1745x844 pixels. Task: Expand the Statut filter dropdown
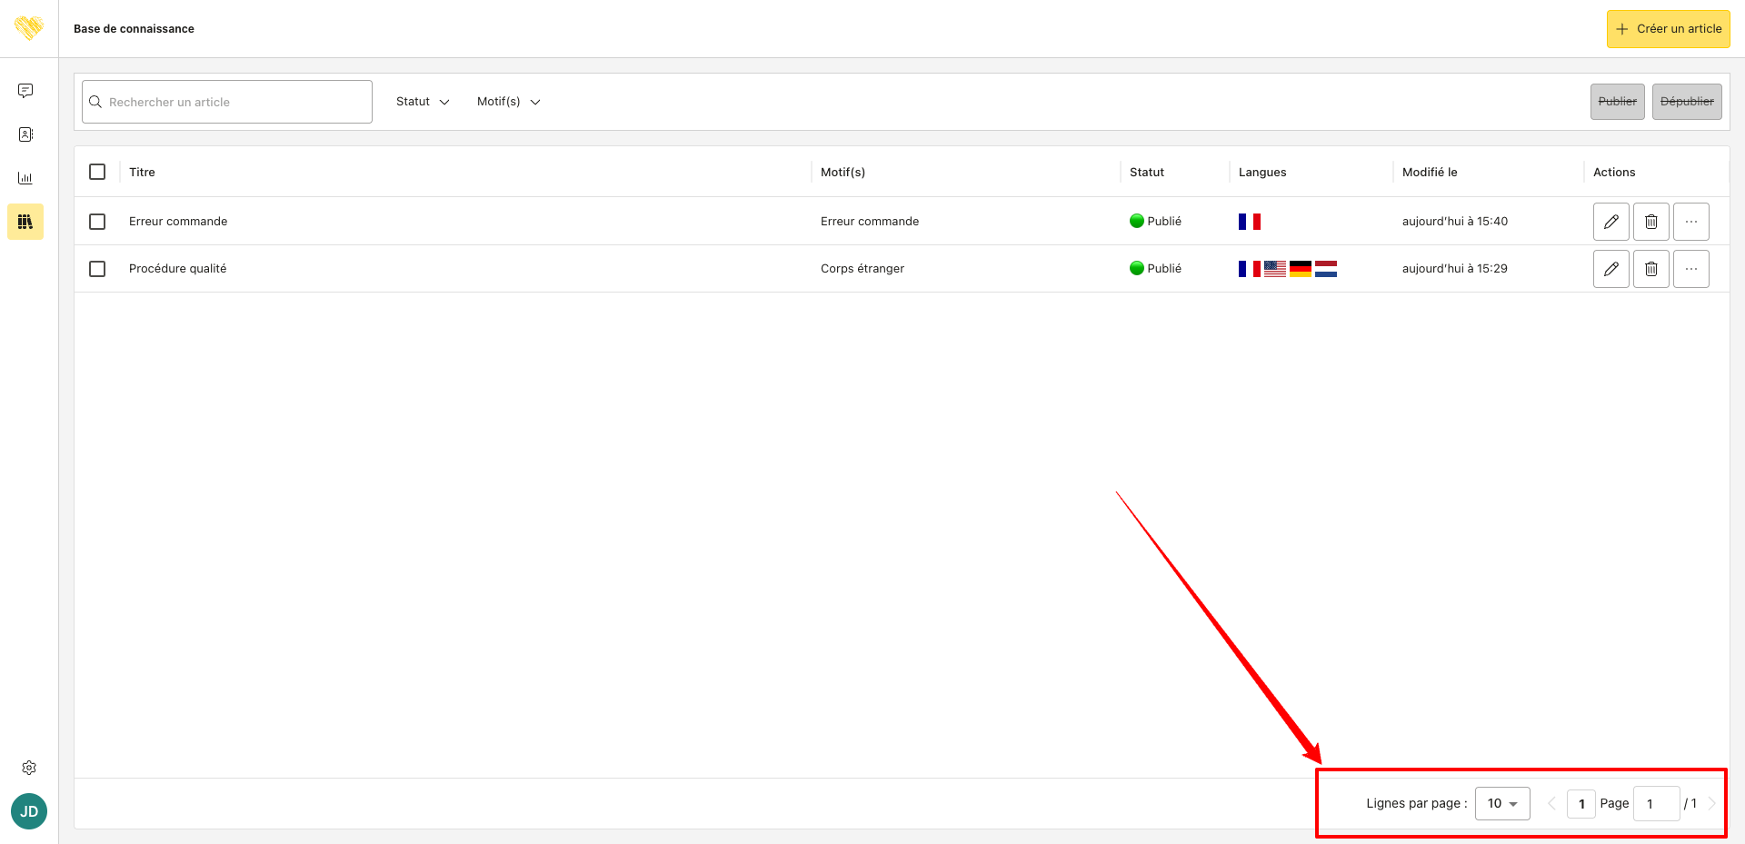tap(423, 102)
